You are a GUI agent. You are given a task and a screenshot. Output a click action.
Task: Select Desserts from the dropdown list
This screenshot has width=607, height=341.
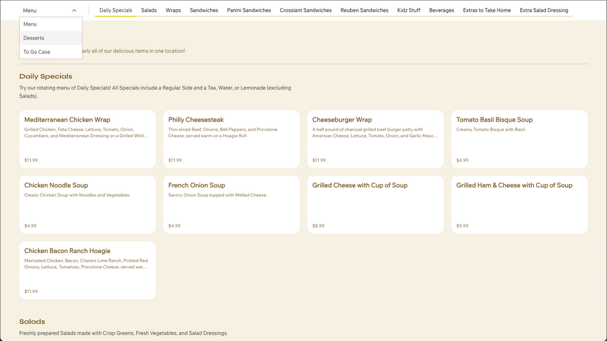(34, 38)
